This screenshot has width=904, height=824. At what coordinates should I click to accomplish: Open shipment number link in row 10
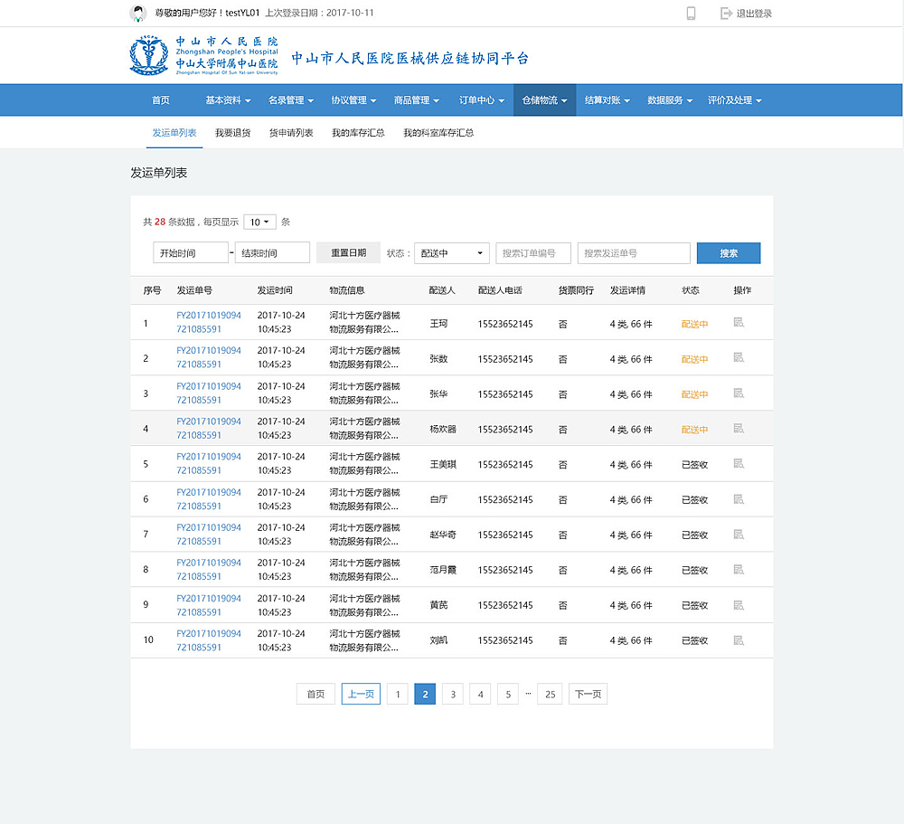209,640
